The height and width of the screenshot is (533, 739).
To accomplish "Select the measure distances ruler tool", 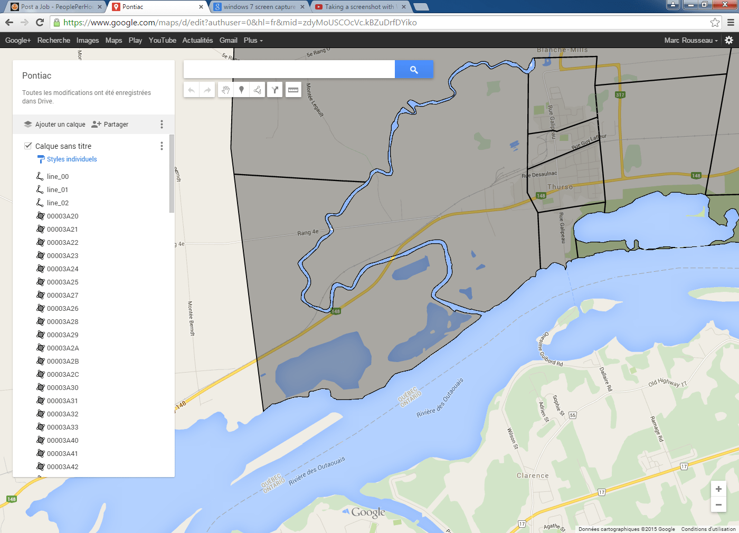I will (x=293, y=90).
